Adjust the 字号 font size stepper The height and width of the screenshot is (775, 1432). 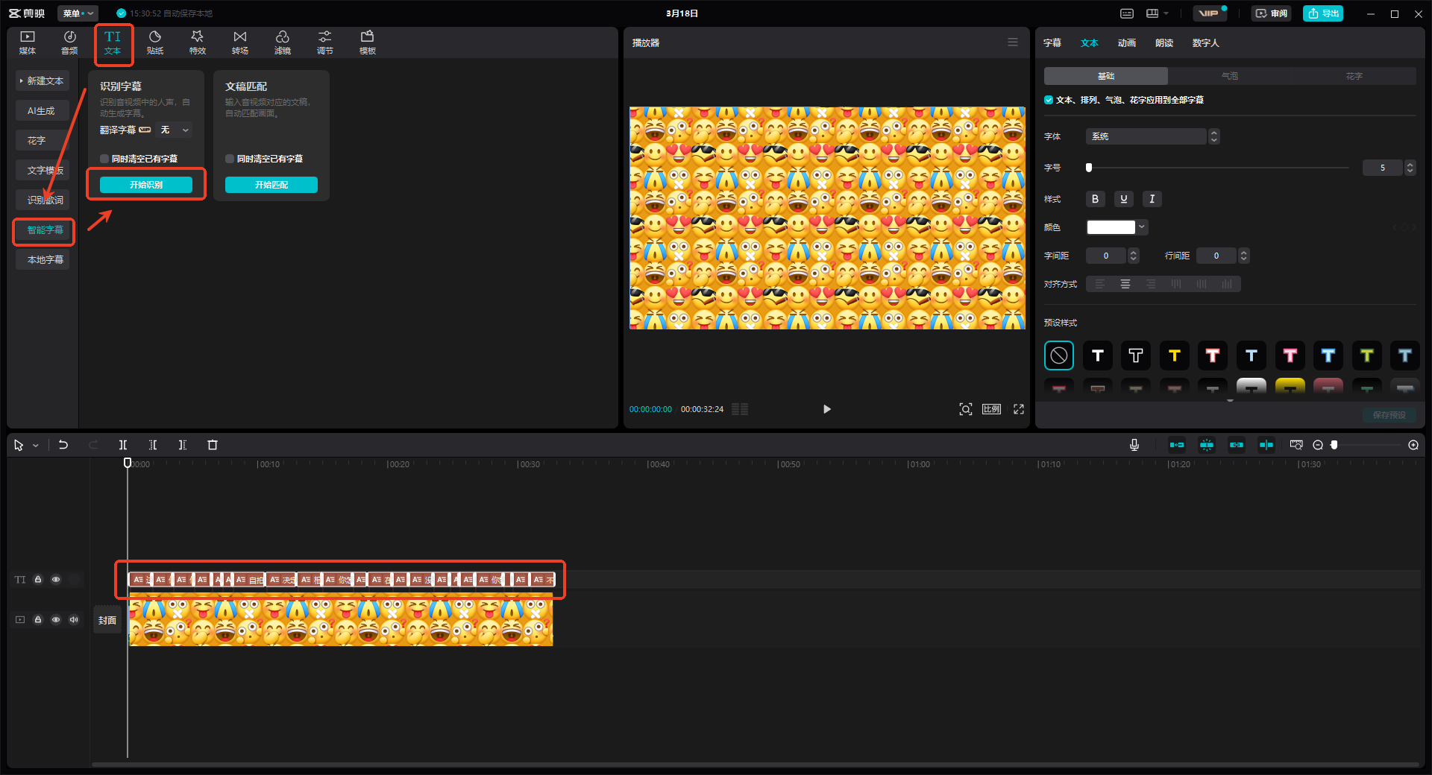coord(1410,168)
